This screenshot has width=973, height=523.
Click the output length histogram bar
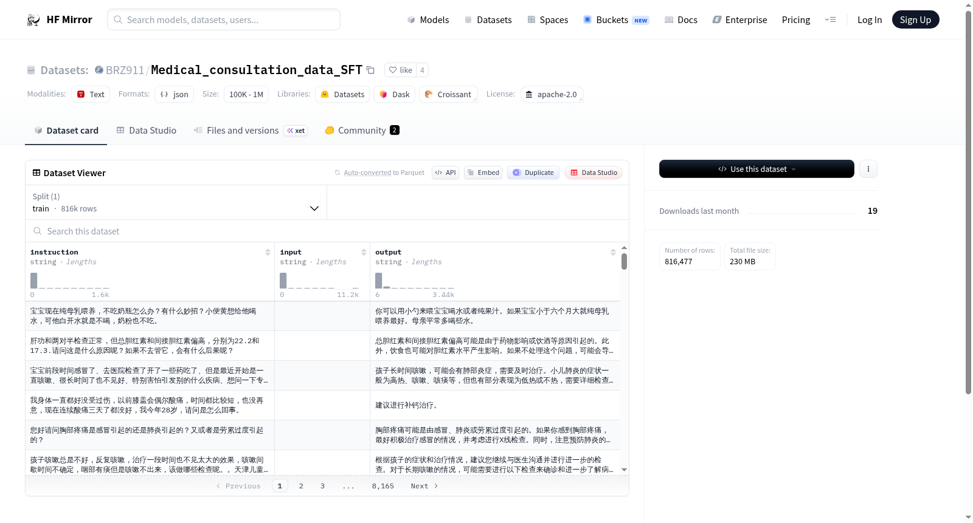(379, 281)
